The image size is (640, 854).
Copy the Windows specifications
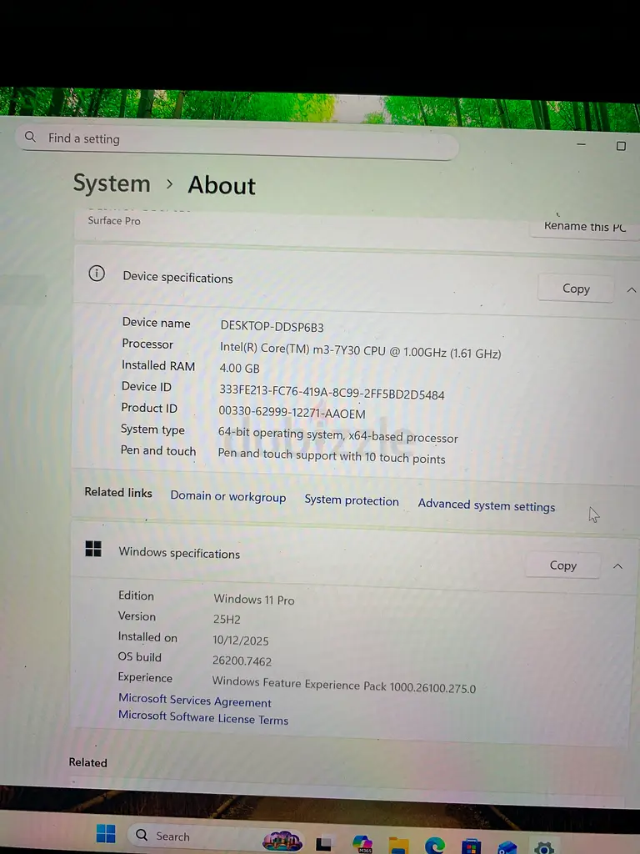tap(562, 565)
